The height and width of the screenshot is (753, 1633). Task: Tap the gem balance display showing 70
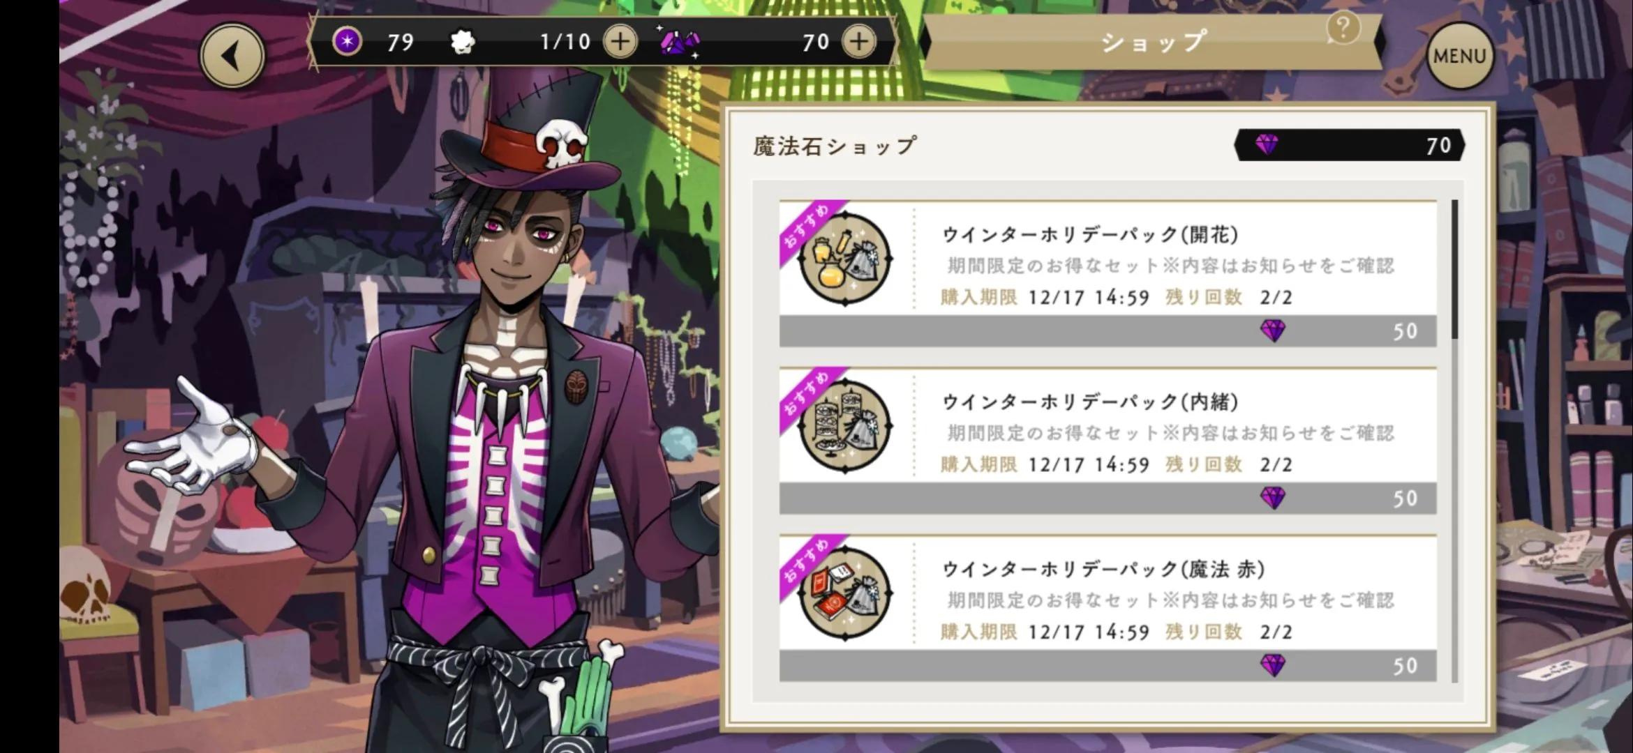(x=1349, y=145)
